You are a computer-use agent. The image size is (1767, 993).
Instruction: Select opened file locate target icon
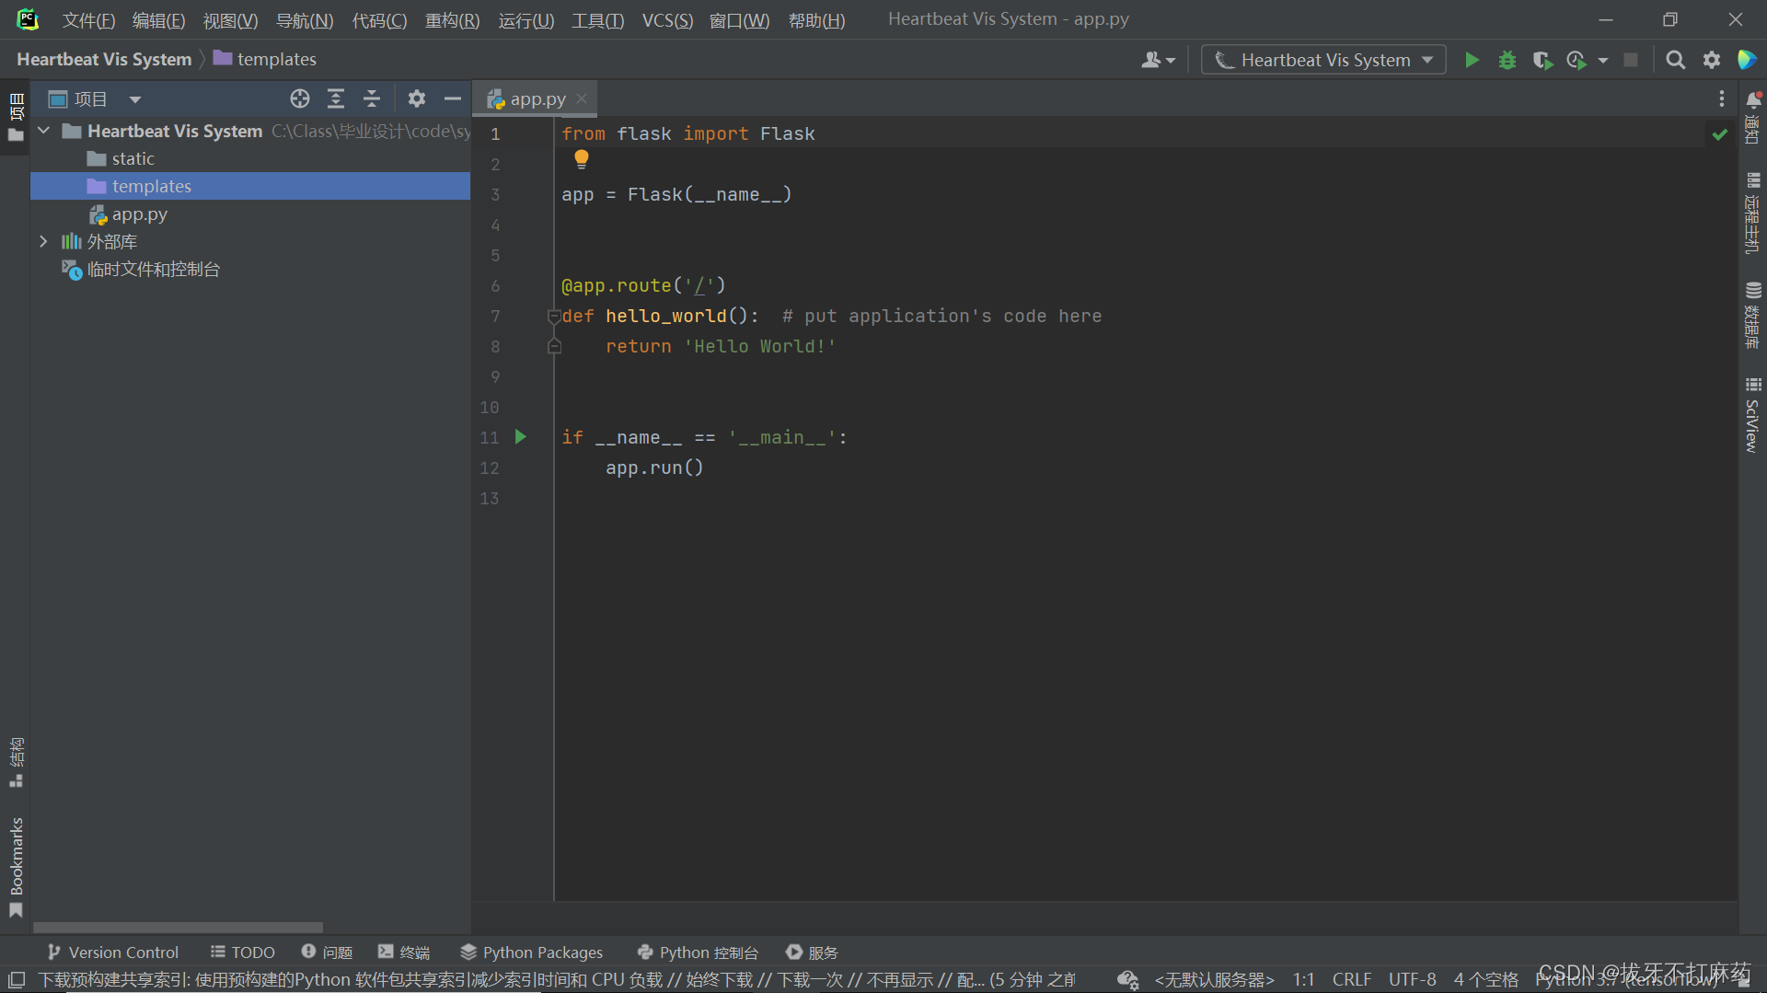click(299, 98)
